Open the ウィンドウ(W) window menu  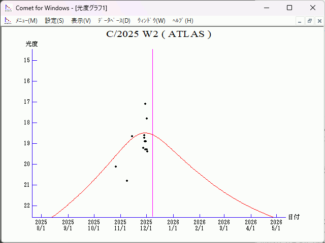[151, 21]
